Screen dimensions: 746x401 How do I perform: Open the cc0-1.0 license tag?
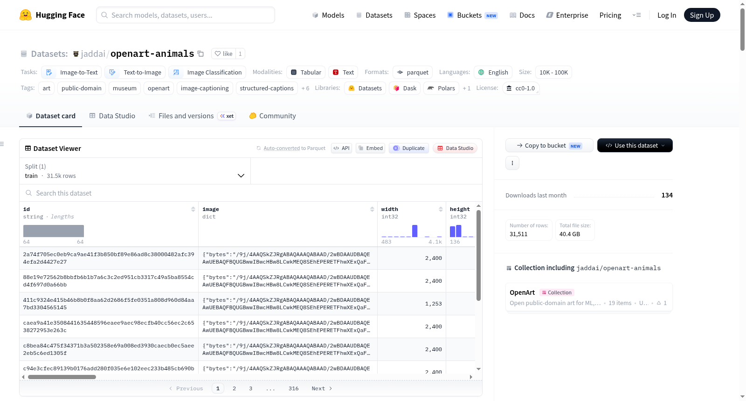[521, 88]
